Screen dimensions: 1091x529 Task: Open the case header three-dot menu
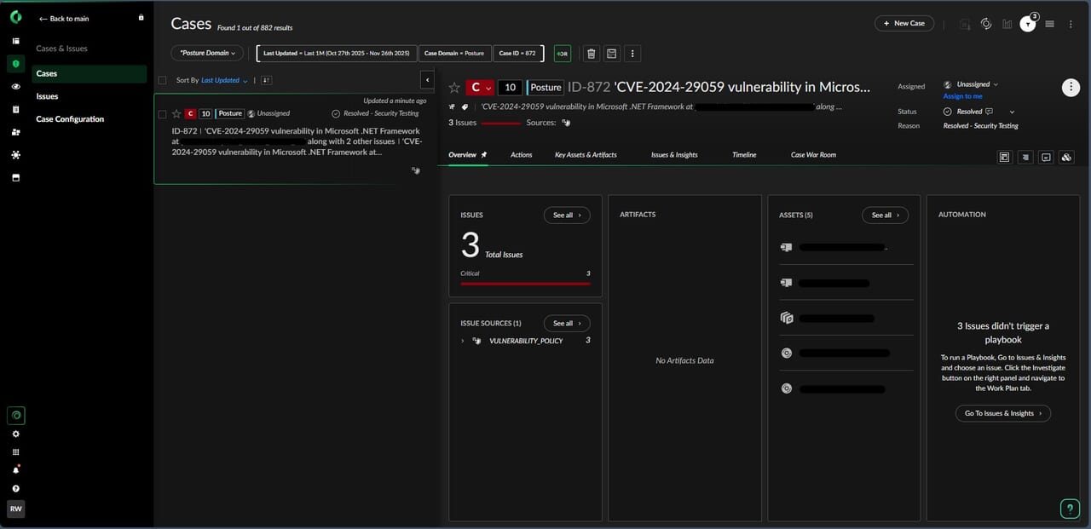pyautogui.click(x=1071, y=88)
